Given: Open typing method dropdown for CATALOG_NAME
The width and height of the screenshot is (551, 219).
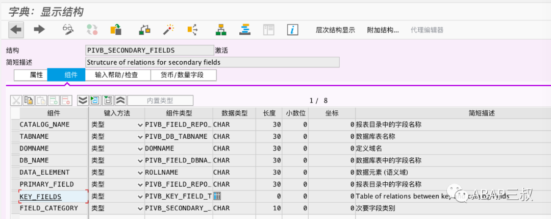Looking at the screenshot, I should click(x=141, y=125).
